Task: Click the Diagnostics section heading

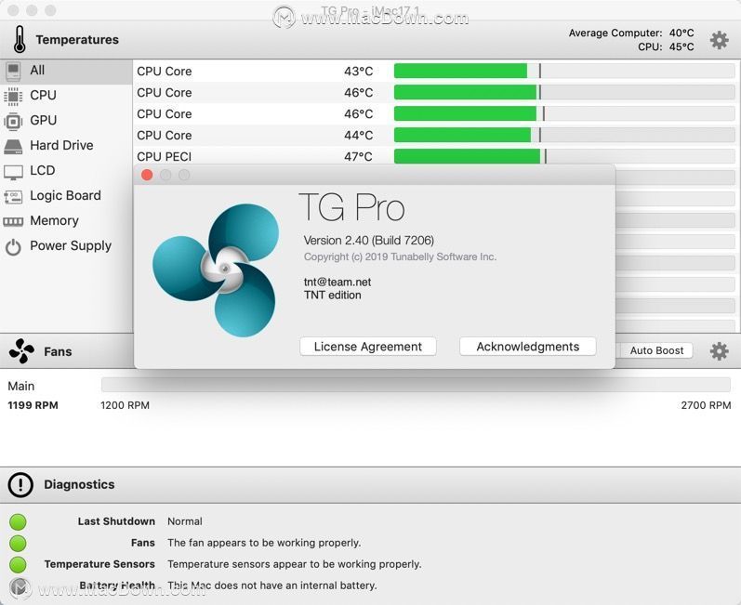Action: click(79, 484)
